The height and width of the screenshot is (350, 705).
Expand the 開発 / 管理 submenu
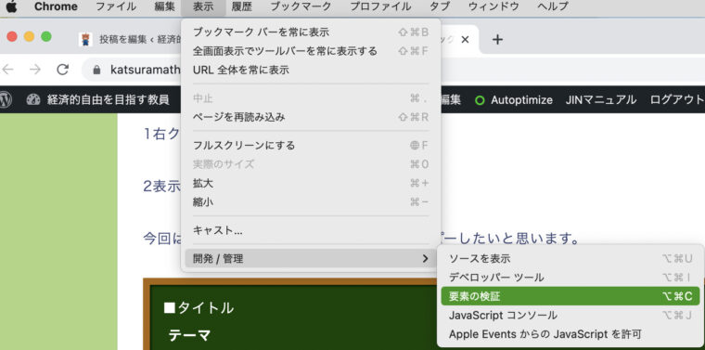tap(311, 259)
